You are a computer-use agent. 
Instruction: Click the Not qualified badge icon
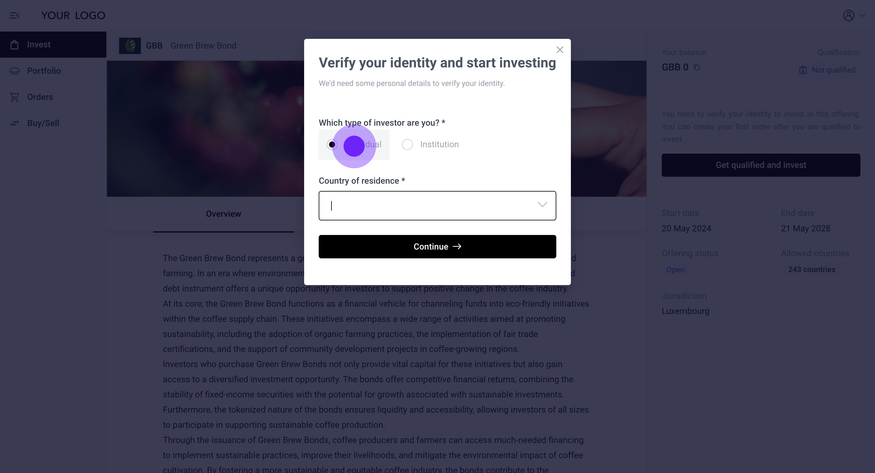[803, 70]
